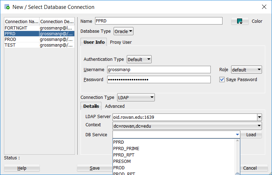Click the database connection icon in title bar
This screenshot has width=272, height=175.
point(7,7)
